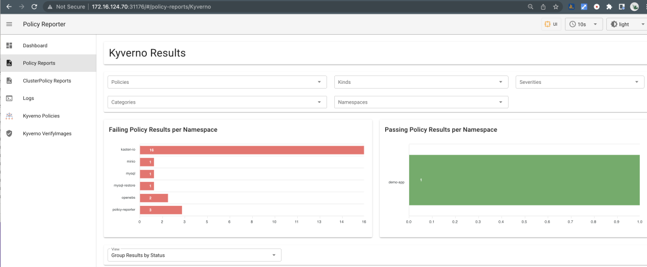The height and width of the screenshot is (267, 647).
Task: Expand the Kinds filter dropdown
Action: click(421, 82)
